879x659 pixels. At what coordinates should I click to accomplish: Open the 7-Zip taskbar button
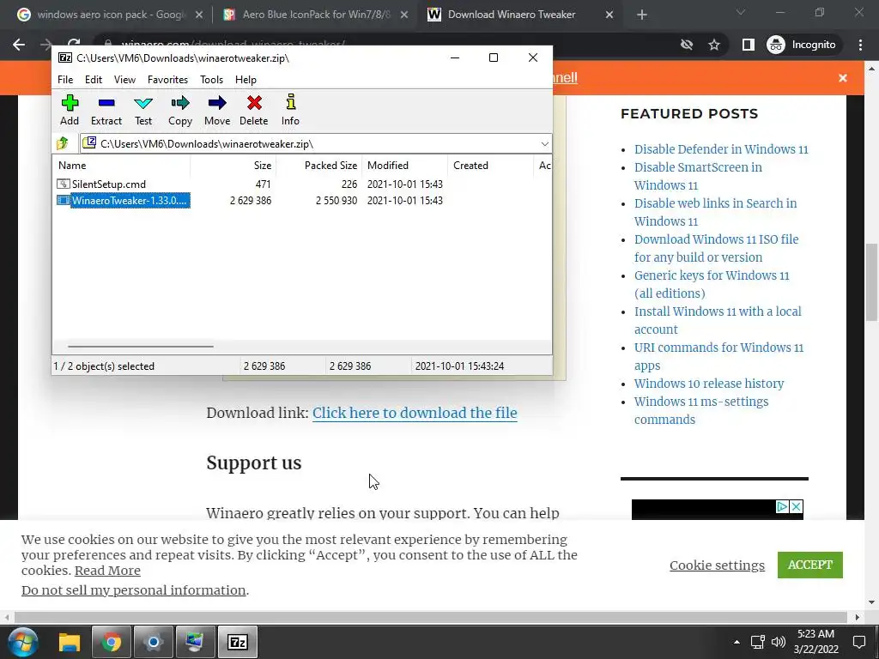(x=237, y=642)
